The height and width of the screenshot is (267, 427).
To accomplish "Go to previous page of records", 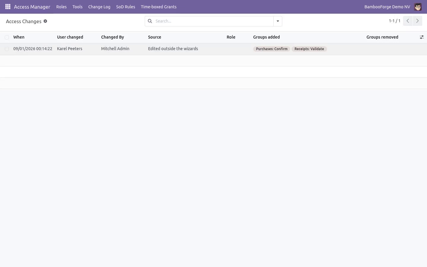I will click(408, 21).
